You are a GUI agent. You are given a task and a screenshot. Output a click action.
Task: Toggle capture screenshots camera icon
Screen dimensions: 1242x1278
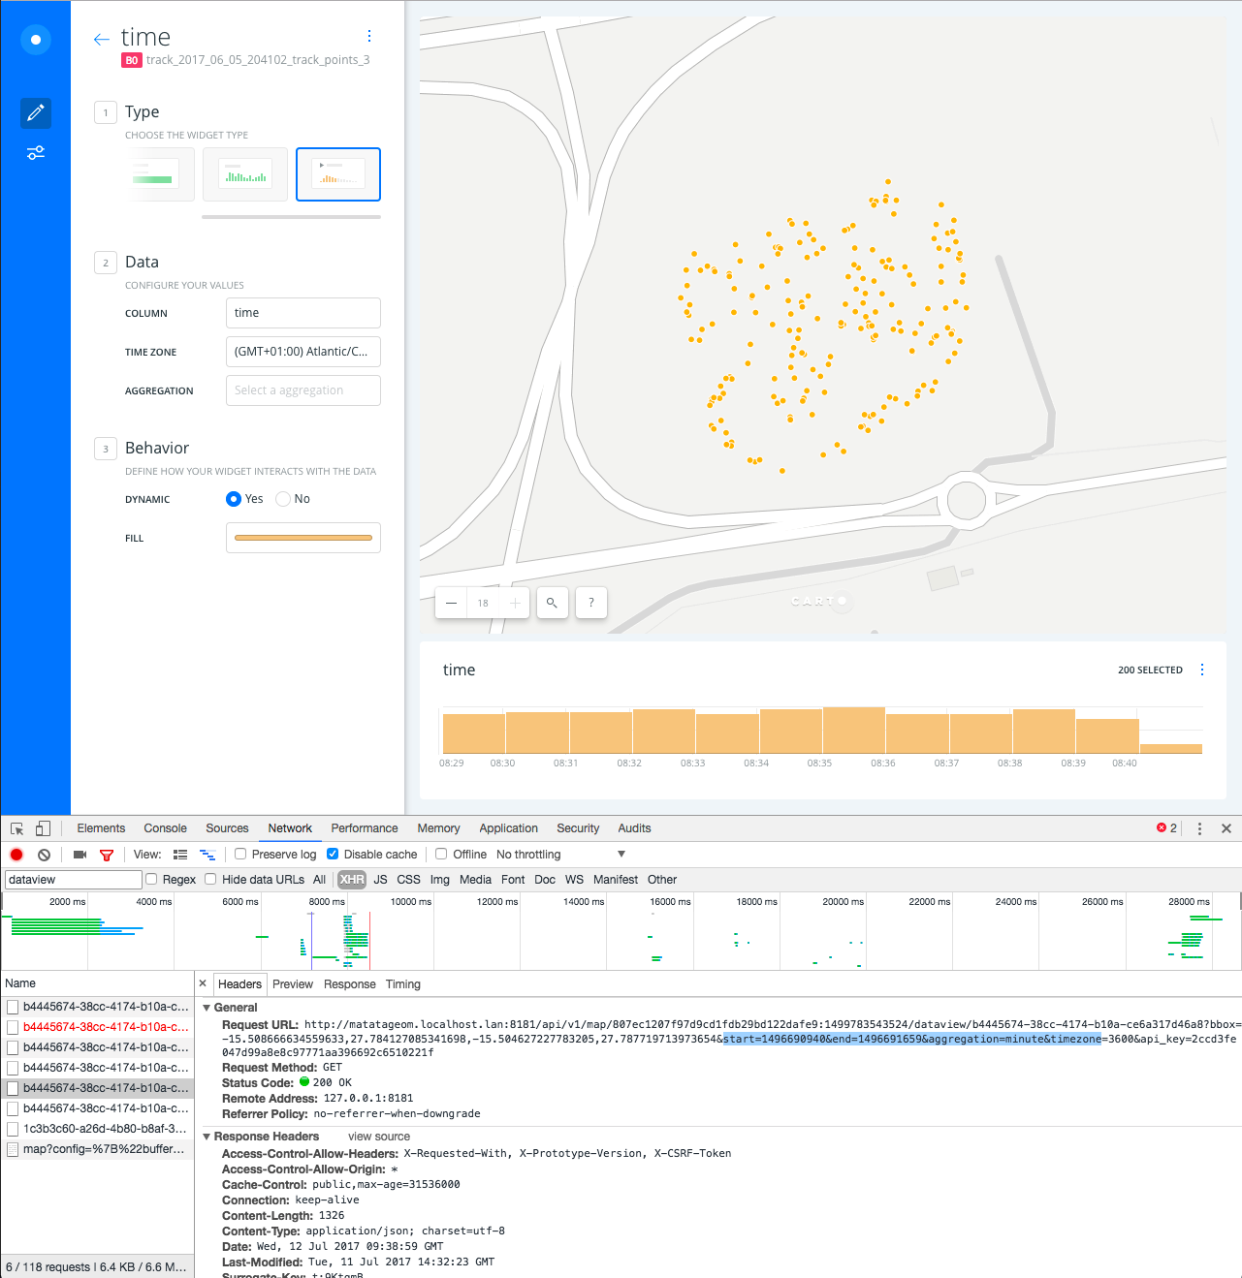pyautogui.click(x=80, y=855)
